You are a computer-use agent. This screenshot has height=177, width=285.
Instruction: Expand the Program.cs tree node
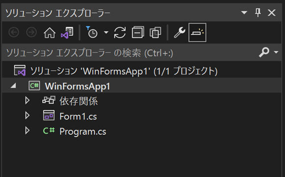tap(27, 130)
